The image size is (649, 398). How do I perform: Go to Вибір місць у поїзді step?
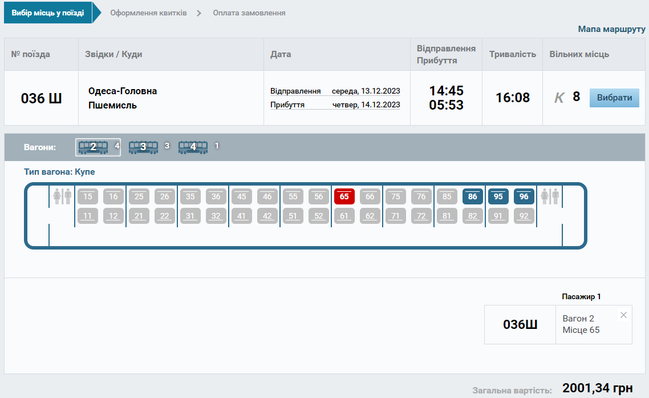[48, 13]
